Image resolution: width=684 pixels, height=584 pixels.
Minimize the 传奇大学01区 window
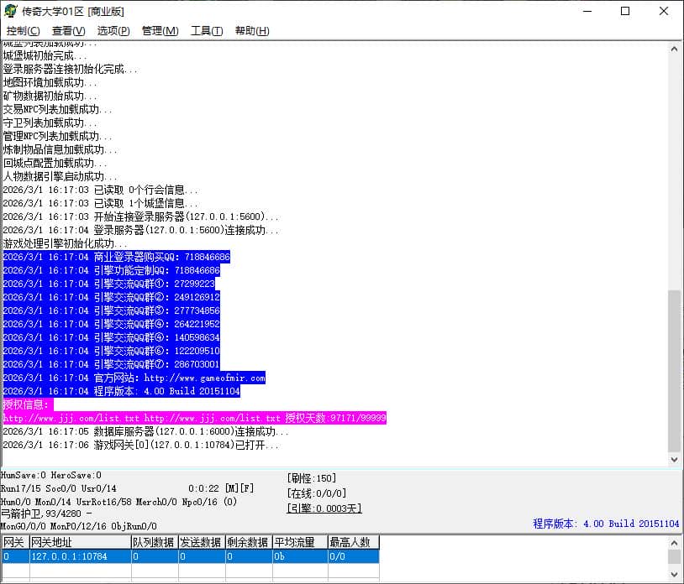(x=587, y=11)
